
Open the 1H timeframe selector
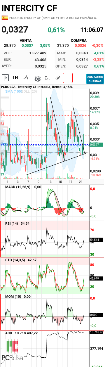click(x=15, y=78)
